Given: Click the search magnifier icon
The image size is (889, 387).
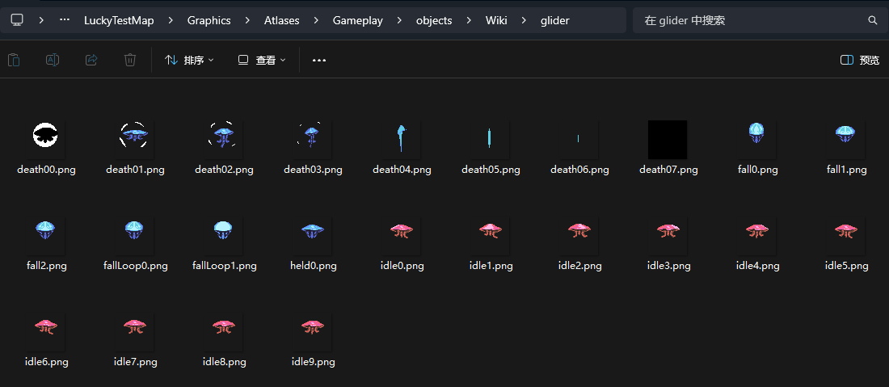Looking at the screenshot, I should tap(873, 20).
